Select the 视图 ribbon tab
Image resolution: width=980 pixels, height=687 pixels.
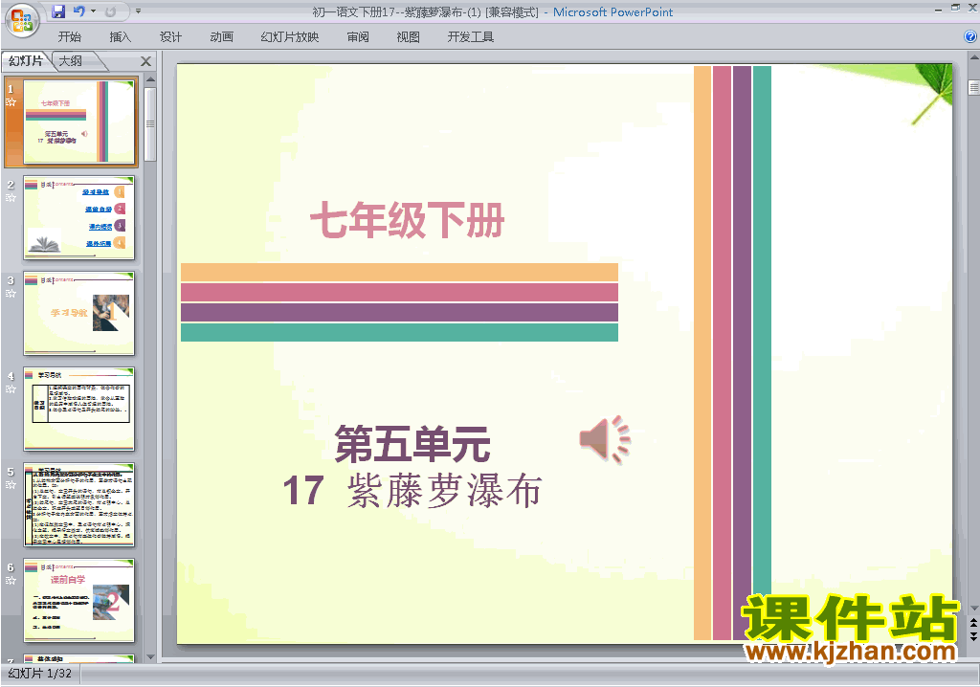(x=408, y=37)
